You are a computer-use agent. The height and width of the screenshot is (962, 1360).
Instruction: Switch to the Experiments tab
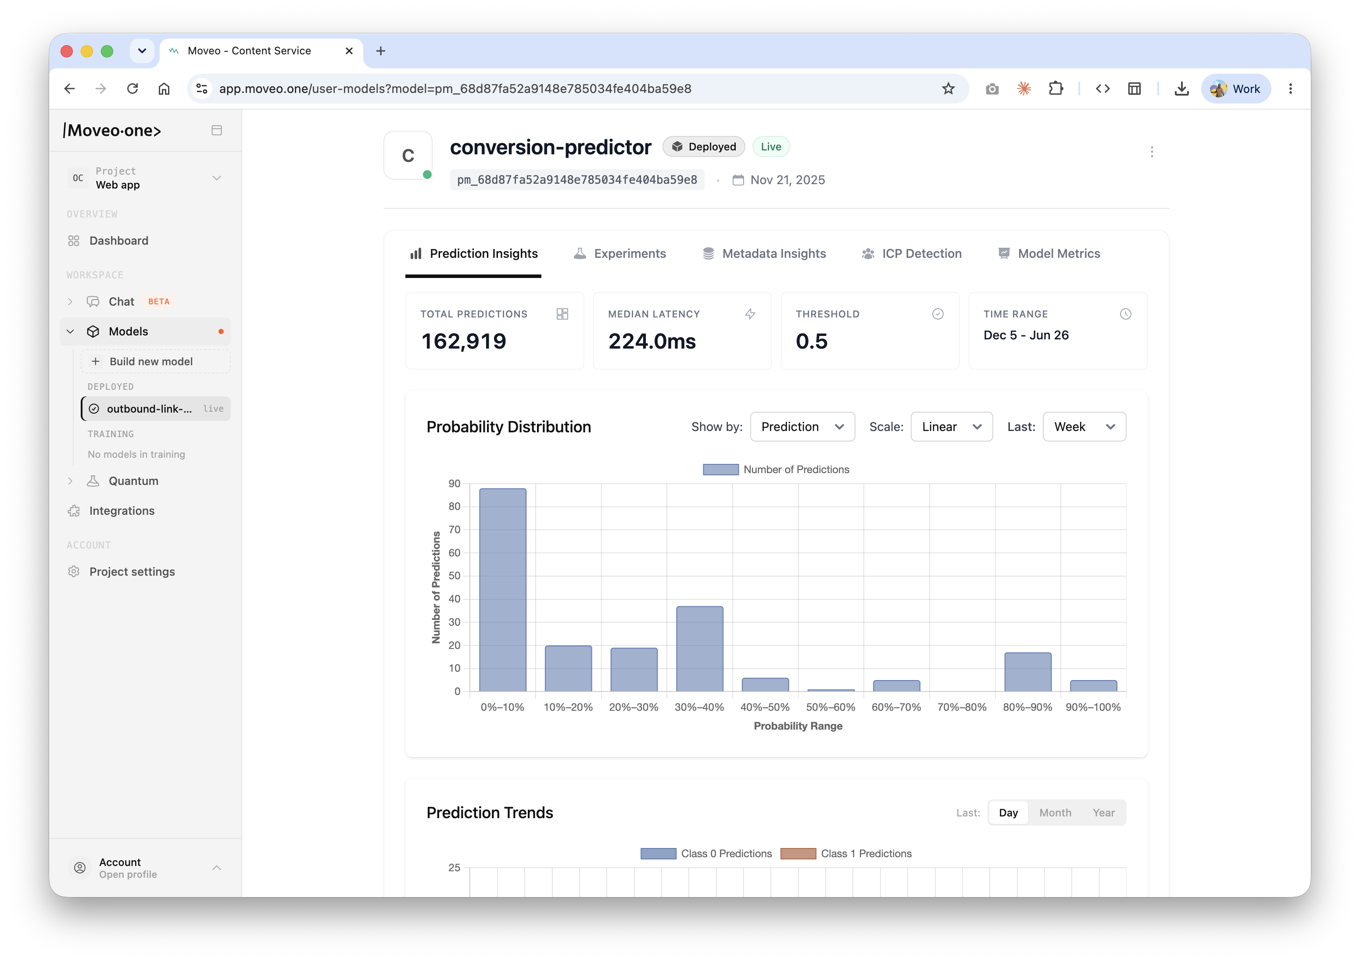click(620, 253)
